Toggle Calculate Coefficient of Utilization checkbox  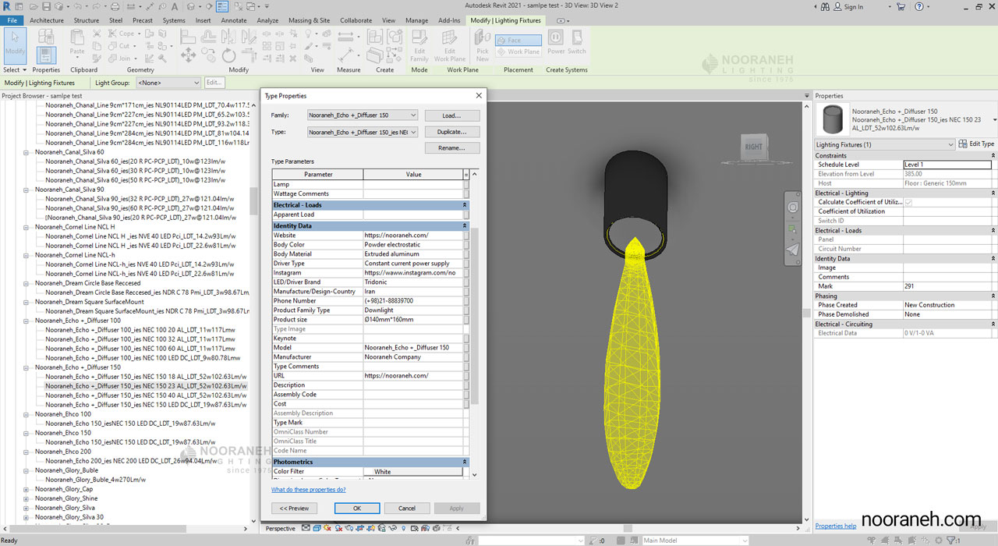(x=908, y=202)
